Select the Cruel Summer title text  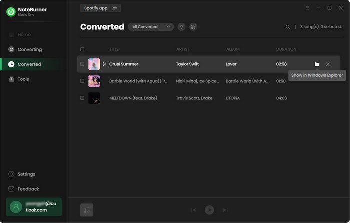coord(124,64)
